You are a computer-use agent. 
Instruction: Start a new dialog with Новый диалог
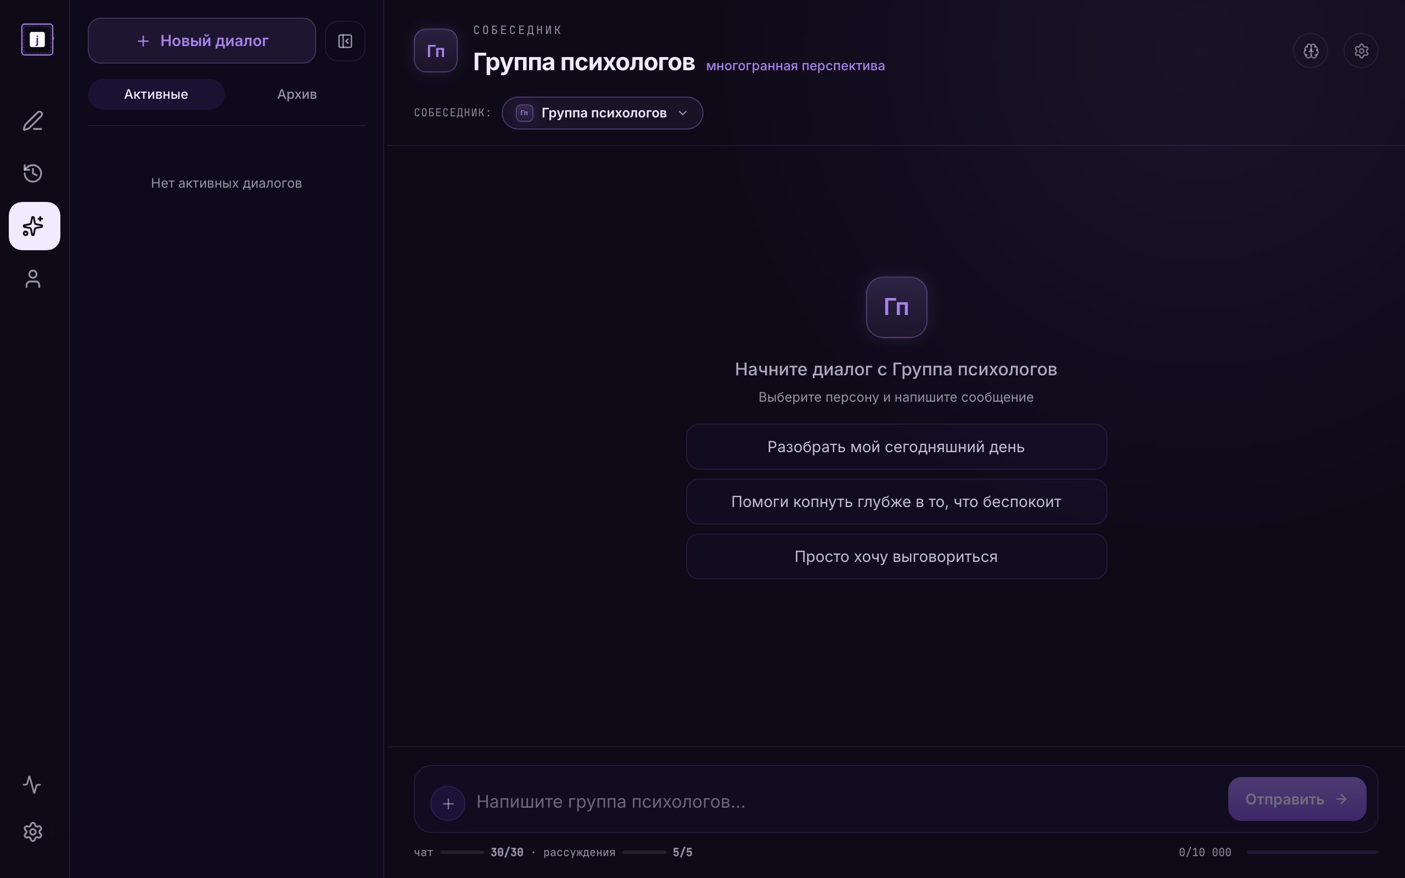(202, 41)
